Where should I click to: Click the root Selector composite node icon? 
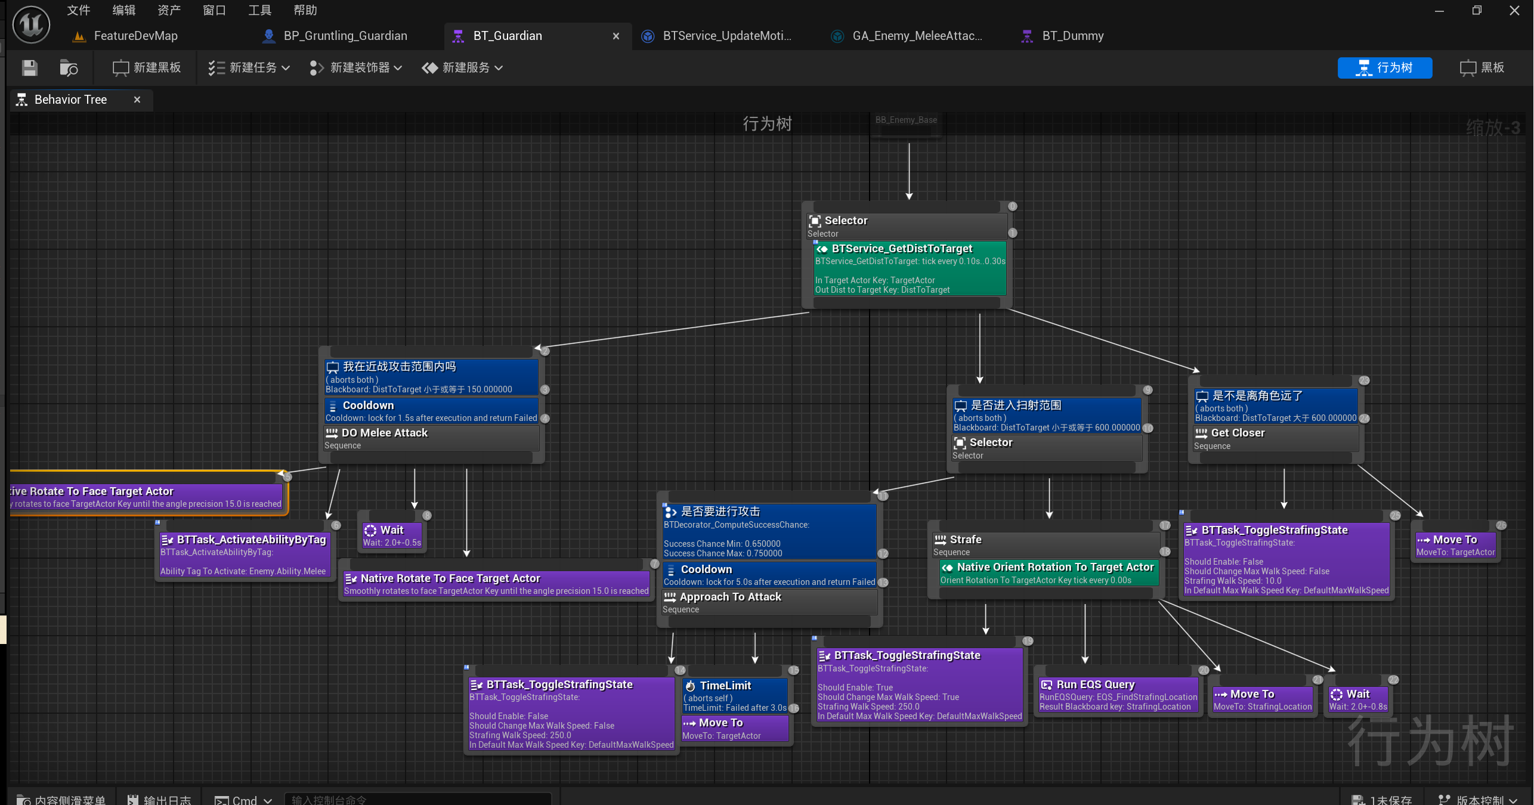815,221
